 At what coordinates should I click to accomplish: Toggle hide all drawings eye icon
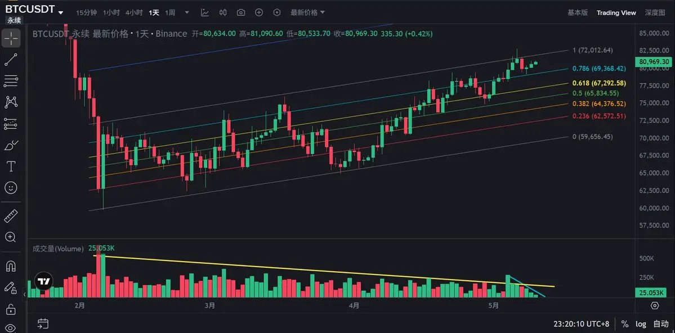11,328
